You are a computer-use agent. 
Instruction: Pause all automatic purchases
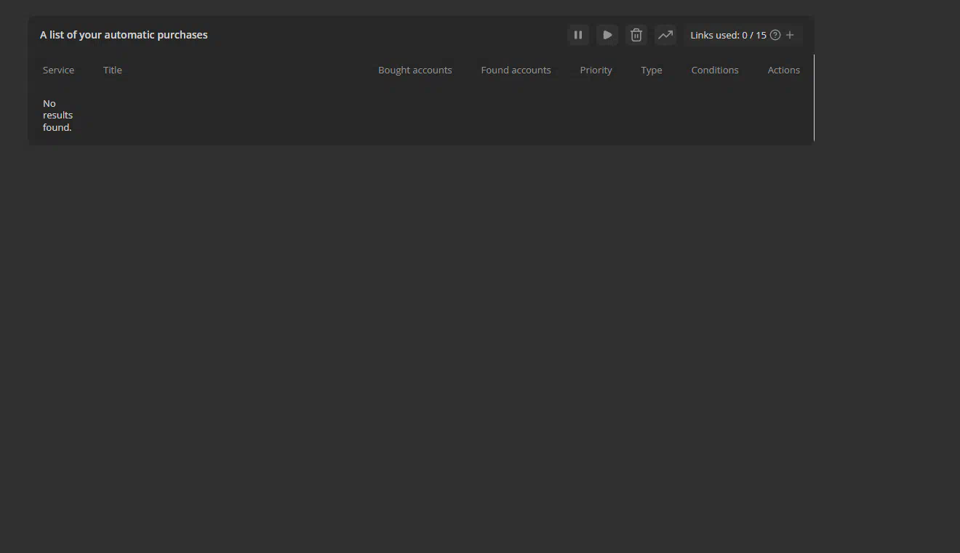(x=578, y=35)
